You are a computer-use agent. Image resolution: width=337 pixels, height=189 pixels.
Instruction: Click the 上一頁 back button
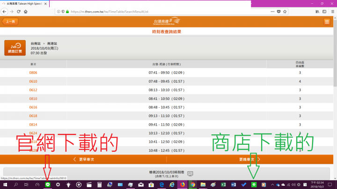10,21
